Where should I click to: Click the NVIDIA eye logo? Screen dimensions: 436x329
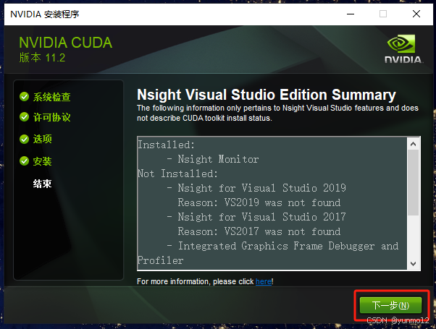coord(401,43)
